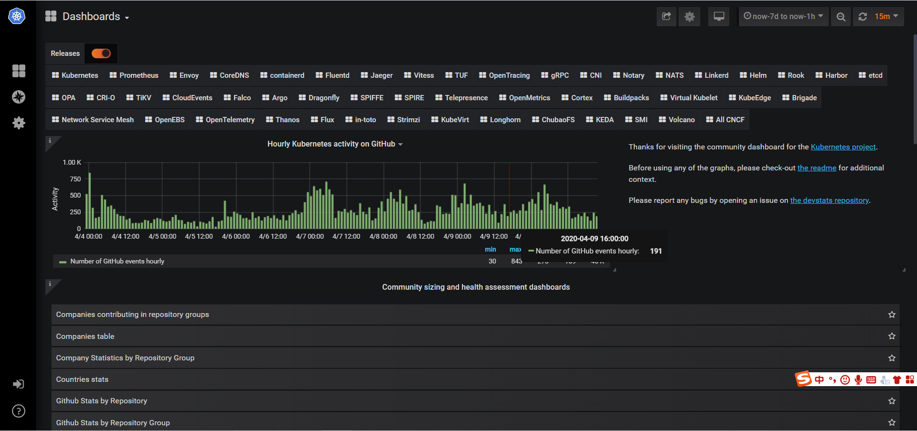Toggle the Releases annotation switch
Viewport: 917px width, 431px height.
(101, 53)
